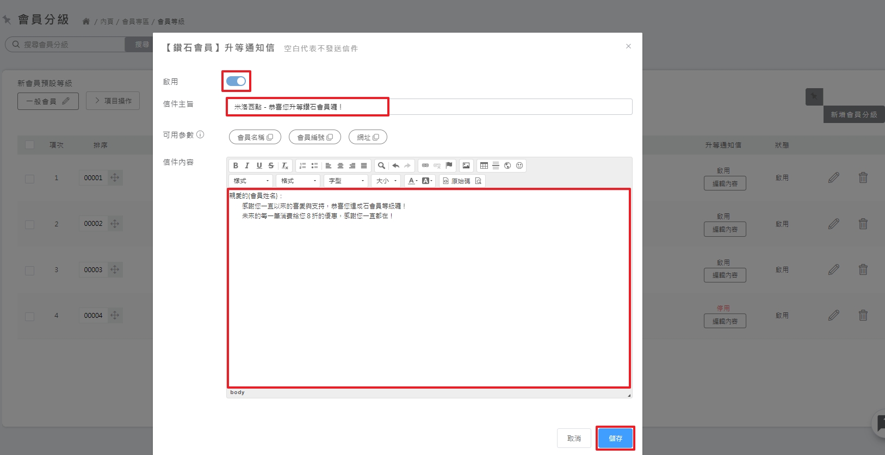Open the 會員專區 breadcrumb link

[x=135, y=21]
